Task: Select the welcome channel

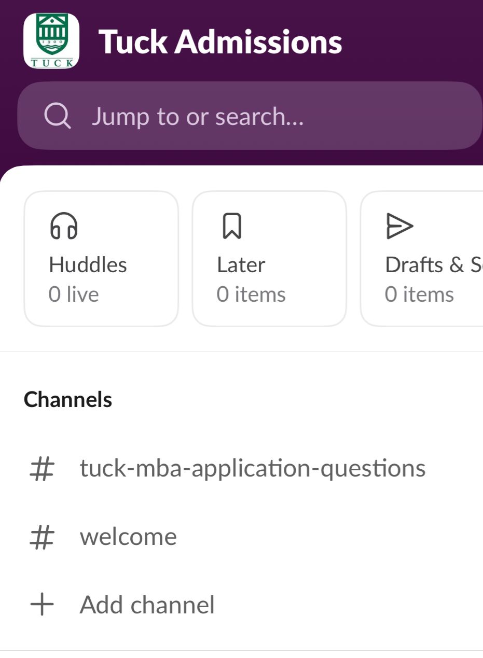Action: click(x=128, y=537)
